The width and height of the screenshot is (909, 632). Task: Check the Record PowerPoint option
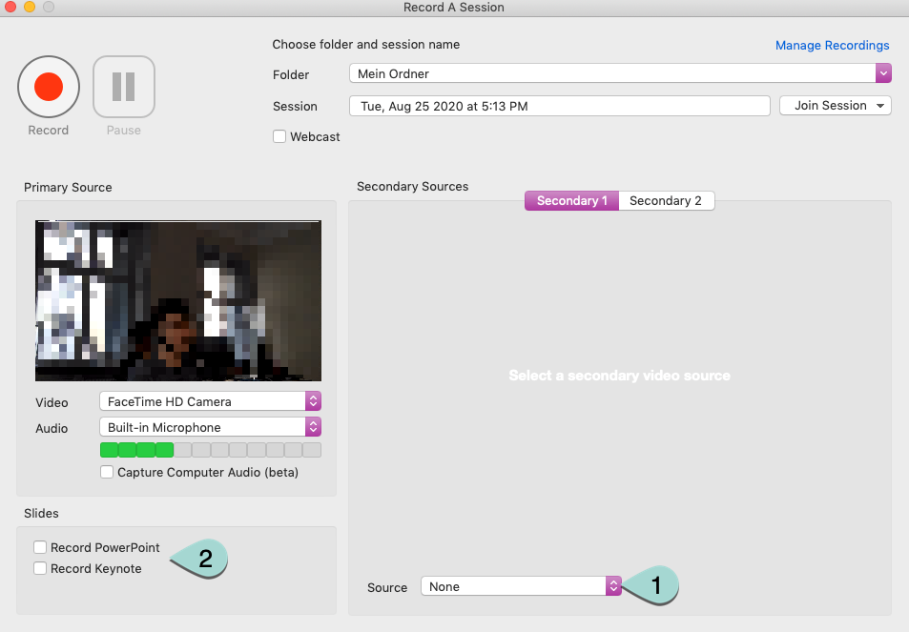coord(40,548)
